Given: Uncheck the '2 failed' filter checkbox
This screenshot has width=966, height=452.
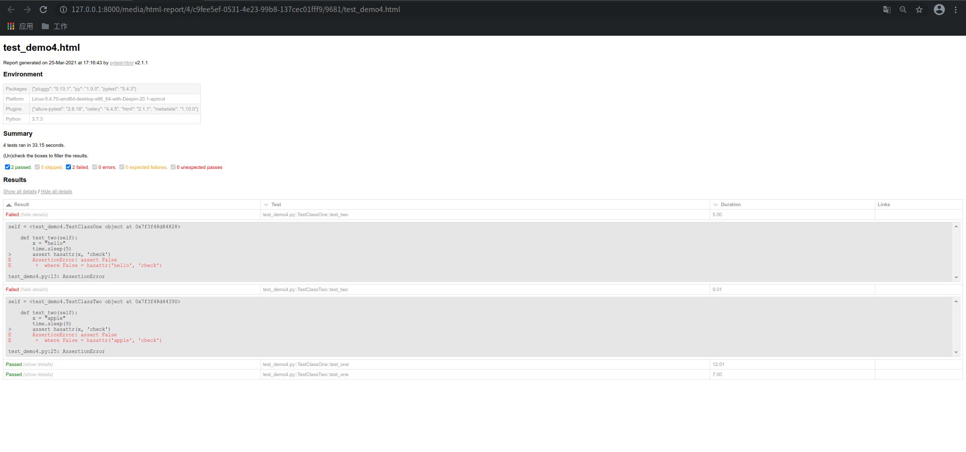Looking at the screenshot, I should click(x=68, y=167).
